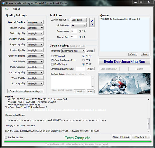Screen dimensions: 155x148
Task: Expand the Texture Quality dropdown
Action: coord(35,28)
